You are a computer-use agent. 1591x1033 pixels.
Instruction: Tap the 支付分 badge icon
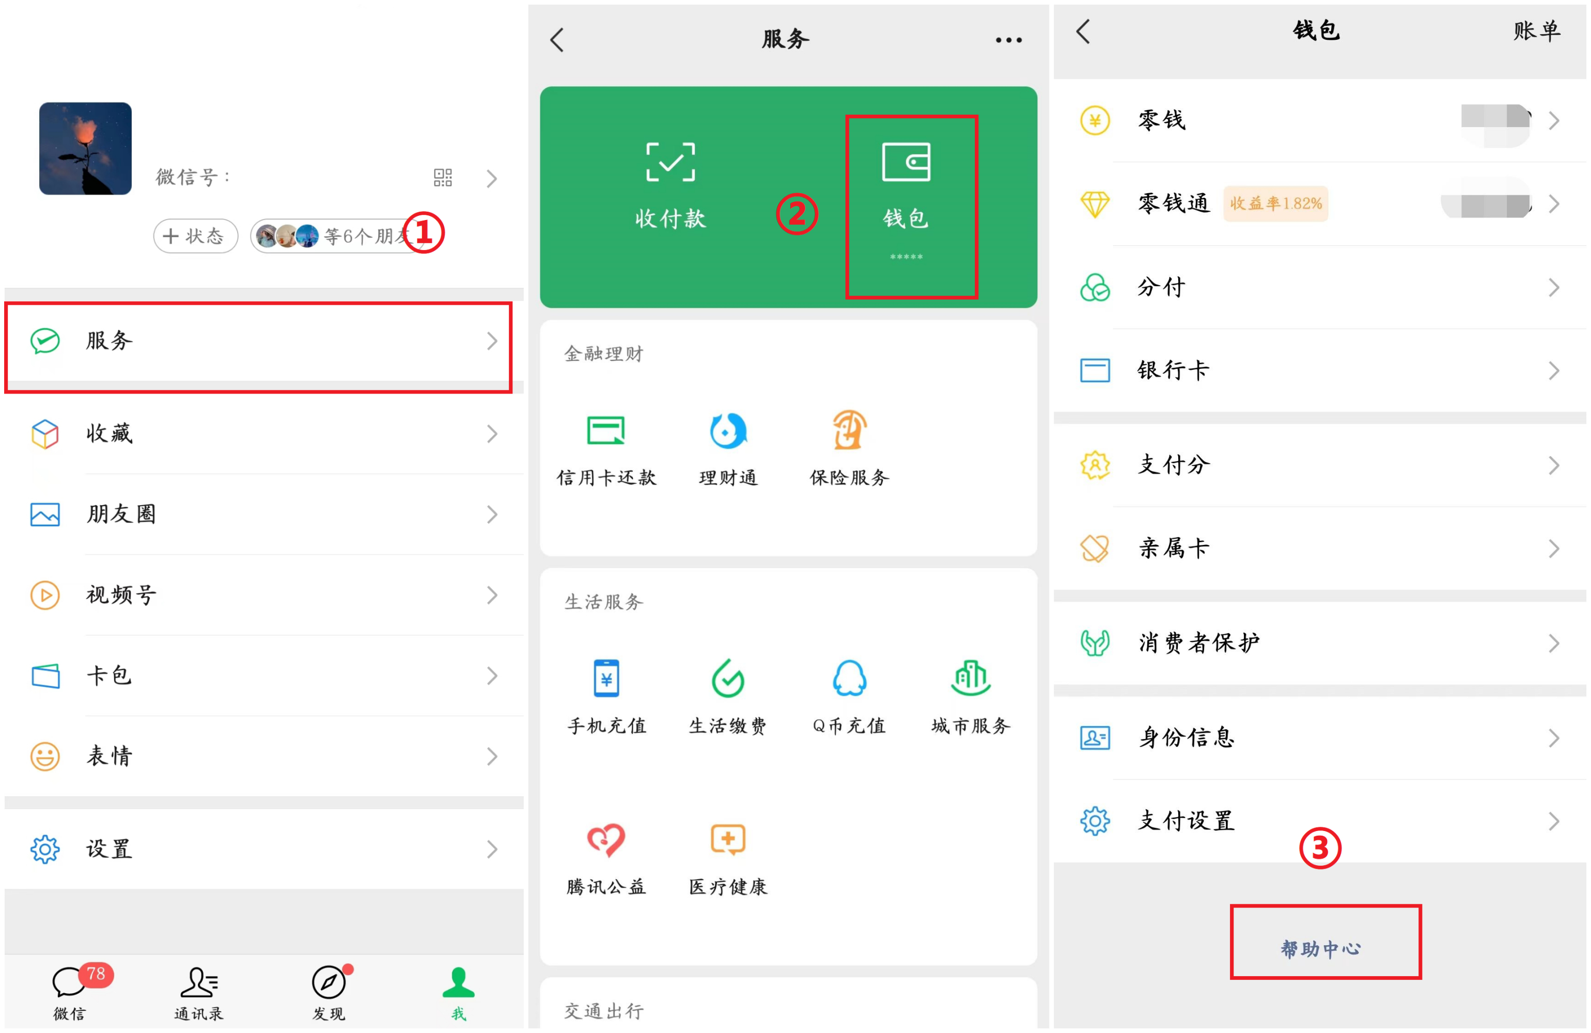click(1095, 465)
